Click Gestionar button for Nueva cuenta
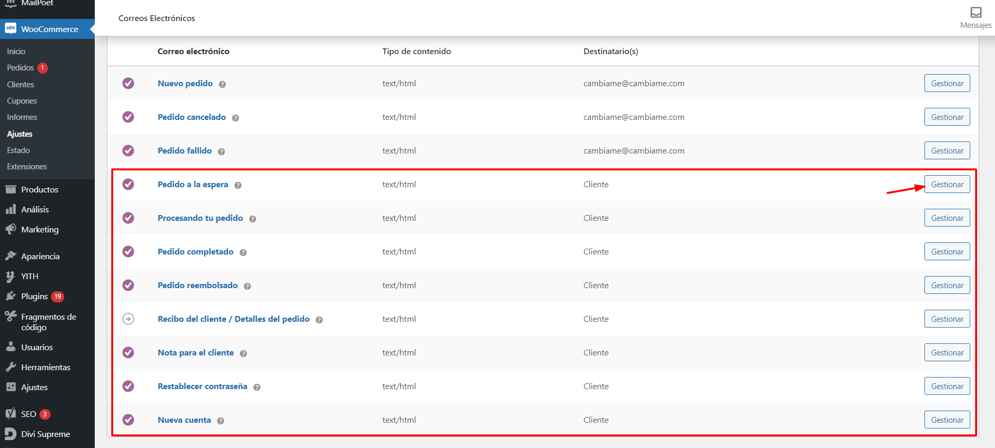The height and width of the screenshot is (448, 995). point(947,420)
